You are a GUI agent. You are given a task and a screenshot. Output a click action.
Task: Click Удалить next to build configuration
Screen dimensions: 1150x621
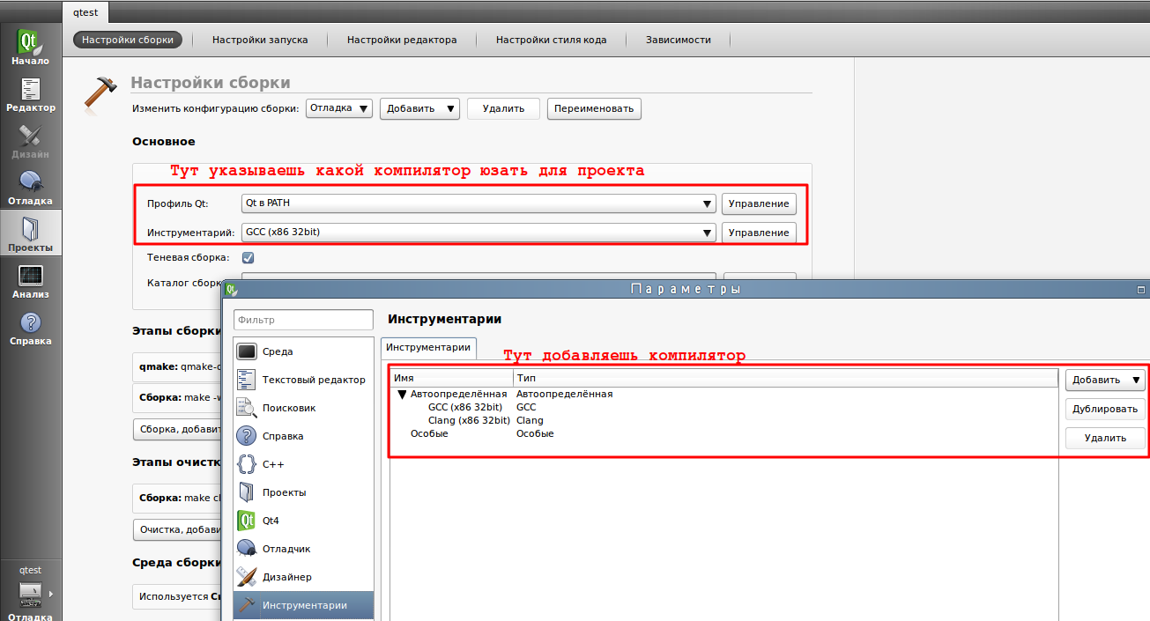503,108
